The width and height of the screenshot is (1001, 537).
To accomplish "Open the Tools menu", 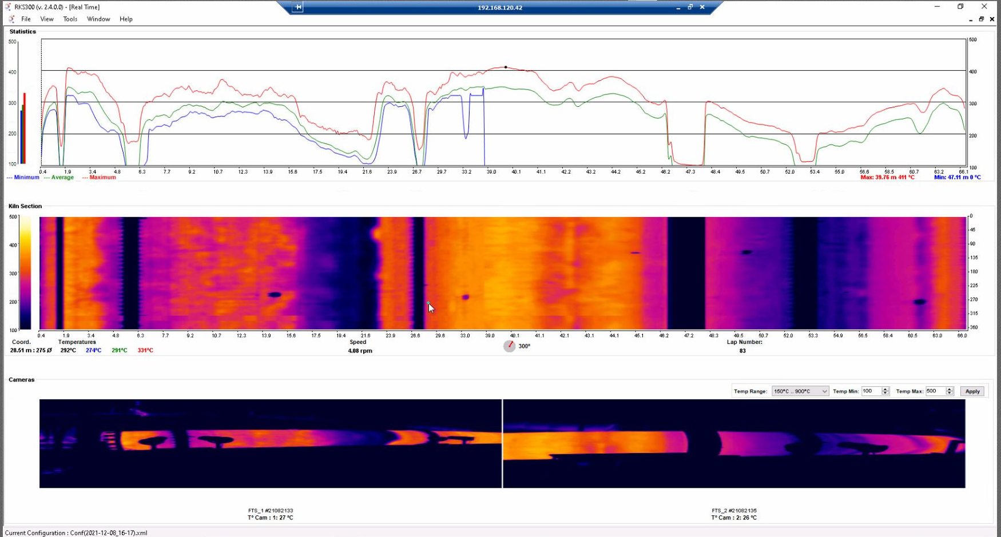I will pos(70,19).
